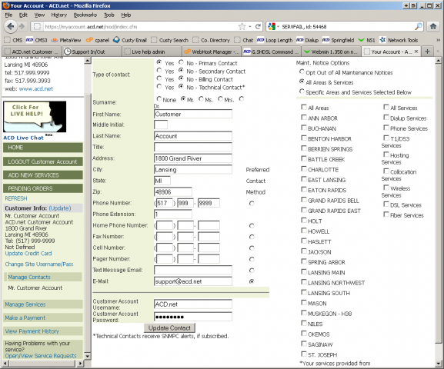
Task: Open the View Payment History link
Action: pos(32,331)
